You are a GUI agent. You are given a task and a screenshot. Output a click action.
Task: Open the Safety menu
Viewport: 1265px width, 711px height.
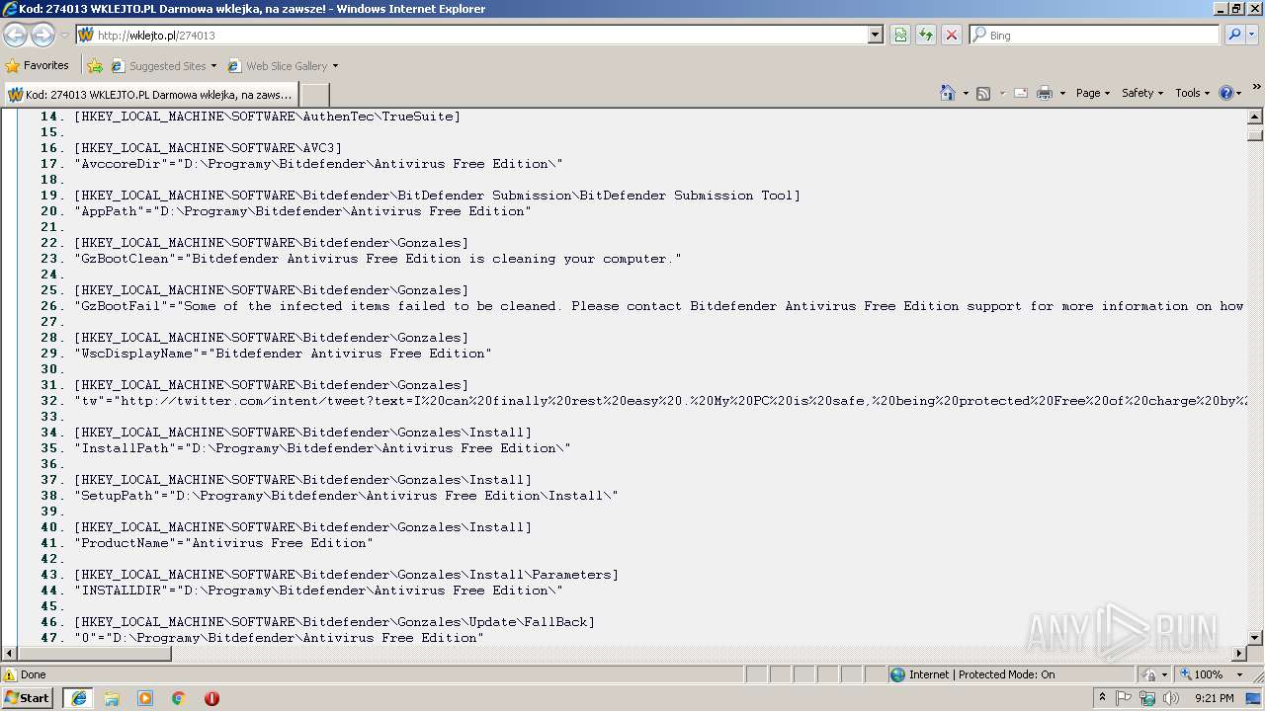pos(1142,93)
